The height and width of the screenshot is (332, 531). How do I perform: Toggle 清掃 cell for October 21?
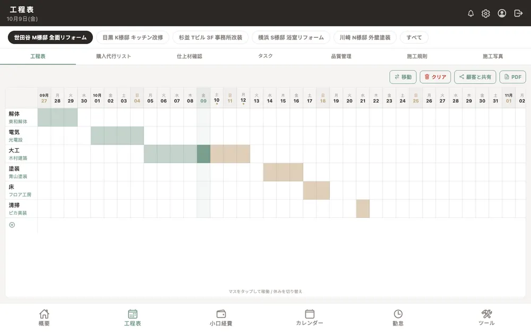point(363,209)
